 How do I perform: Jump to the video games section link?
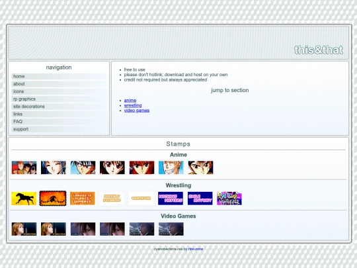(x=137, y=111)
